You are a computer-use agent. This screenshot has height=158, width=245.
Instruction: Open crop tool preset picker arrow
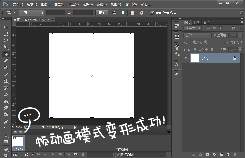click(14, 13)
